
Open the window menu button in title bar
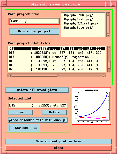coord(4,4)
